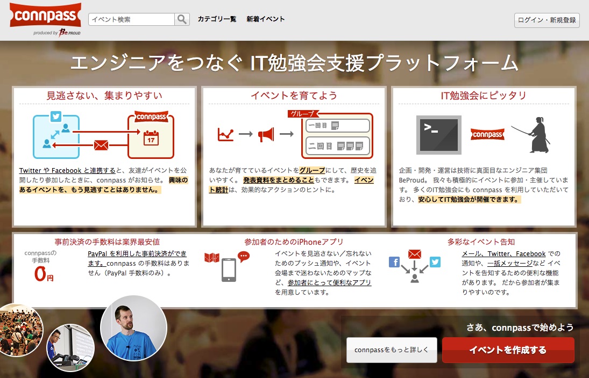
Task: Click the large red 0円 fee graphic
Action: [44, 274]
